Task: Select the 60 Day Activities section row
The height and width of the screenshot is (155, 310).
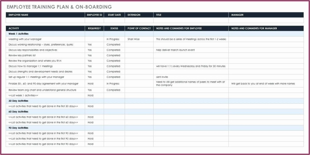Action: tap(155, 112)
